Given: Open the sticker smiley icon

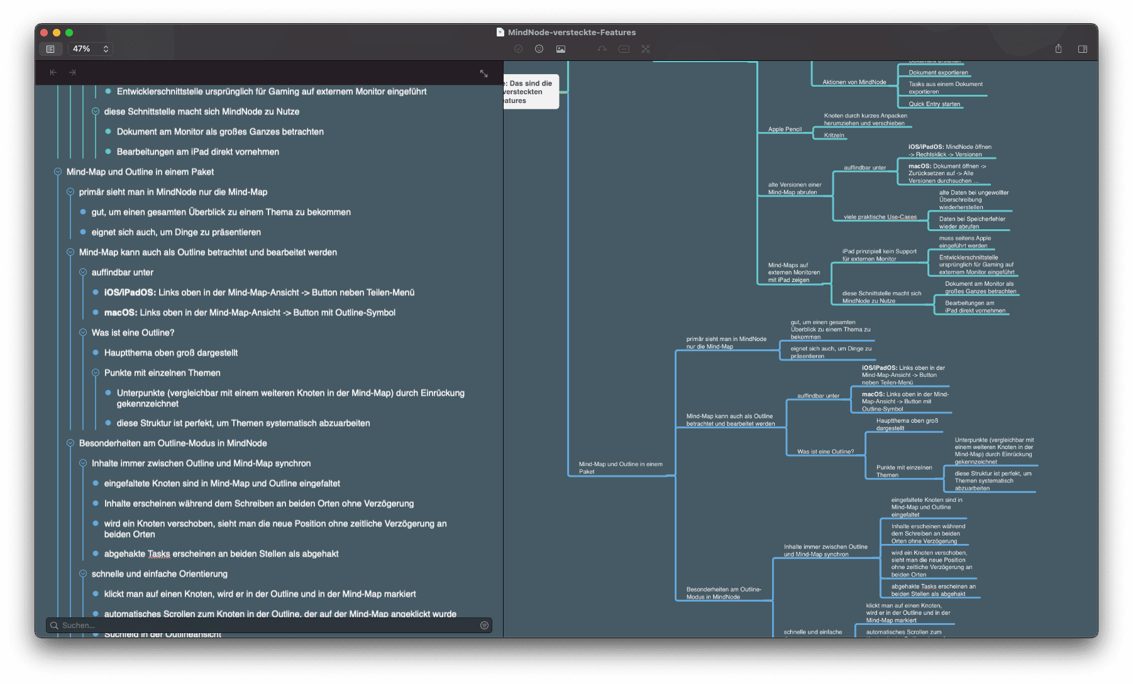Looking at the screenshot, I should tap(539, 49).
